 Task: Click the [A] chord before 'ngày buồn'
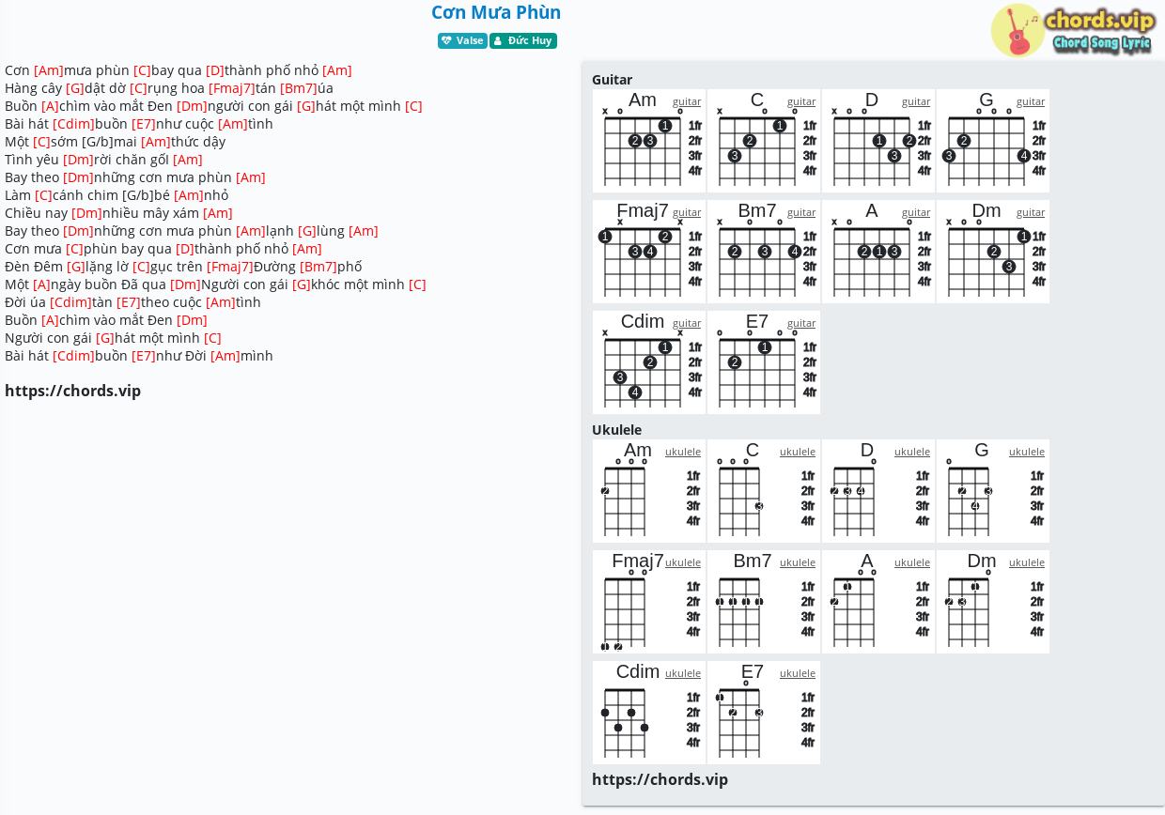tap(42, 284)
